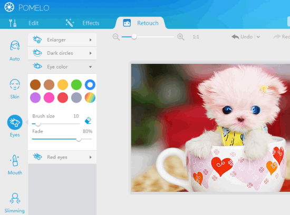The image size is (290, 215).
Task: Click the Redo arrow icon
Action: pyautogui.click(x=277, y=36)
